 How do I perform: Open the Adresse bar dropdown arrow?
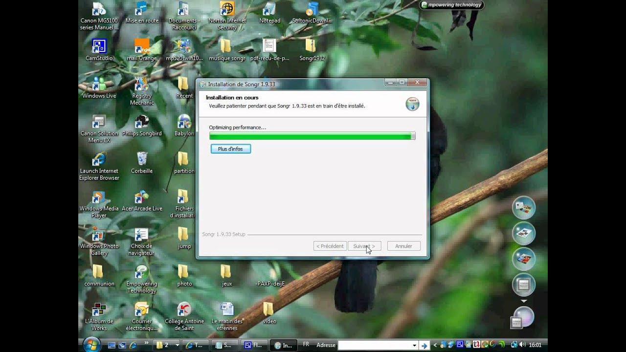click(414, 345)
